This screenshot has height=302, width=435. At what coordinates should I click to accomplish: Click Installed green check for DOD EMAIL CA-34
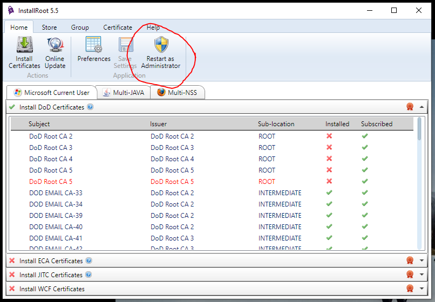point(329,204)
